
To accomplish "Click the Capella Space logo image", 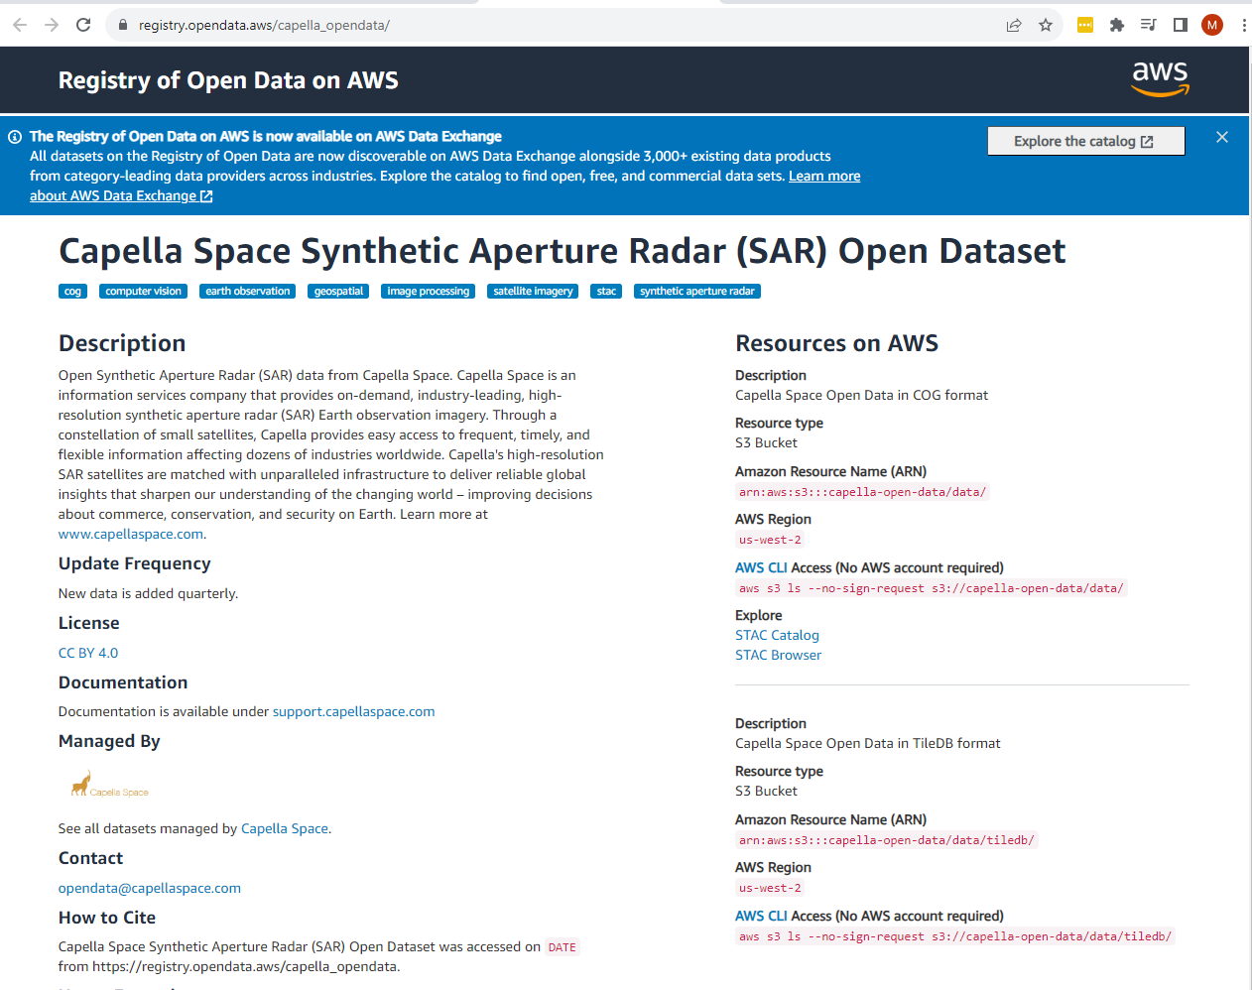I will click(110, 784).
